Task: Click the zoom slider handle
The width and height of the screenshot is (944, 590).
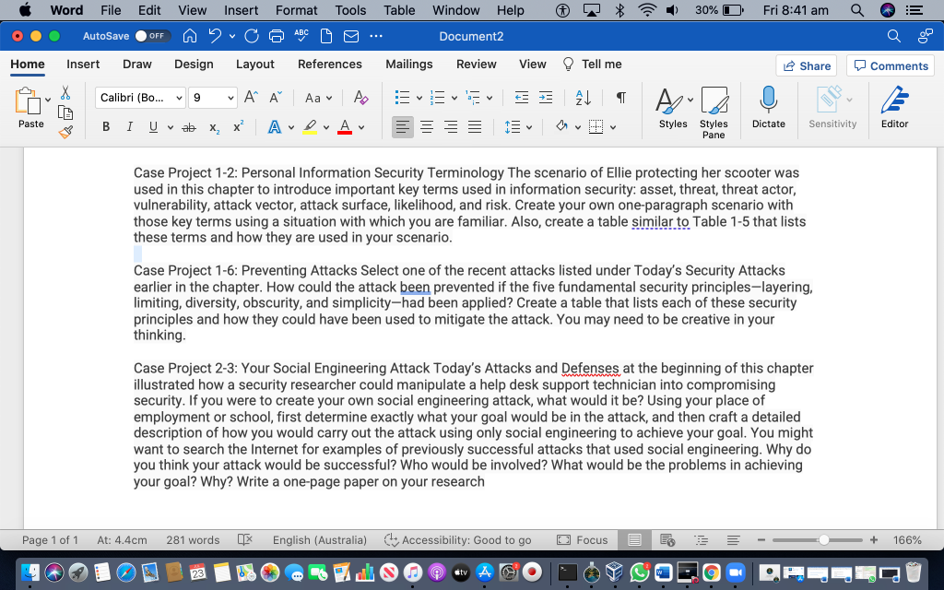Action: [x=823, y=540]
